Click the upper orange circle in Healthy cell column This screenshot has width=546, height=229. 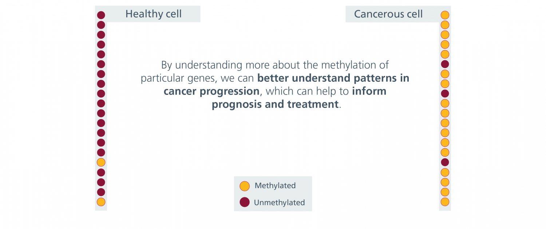tap(101, 162)
